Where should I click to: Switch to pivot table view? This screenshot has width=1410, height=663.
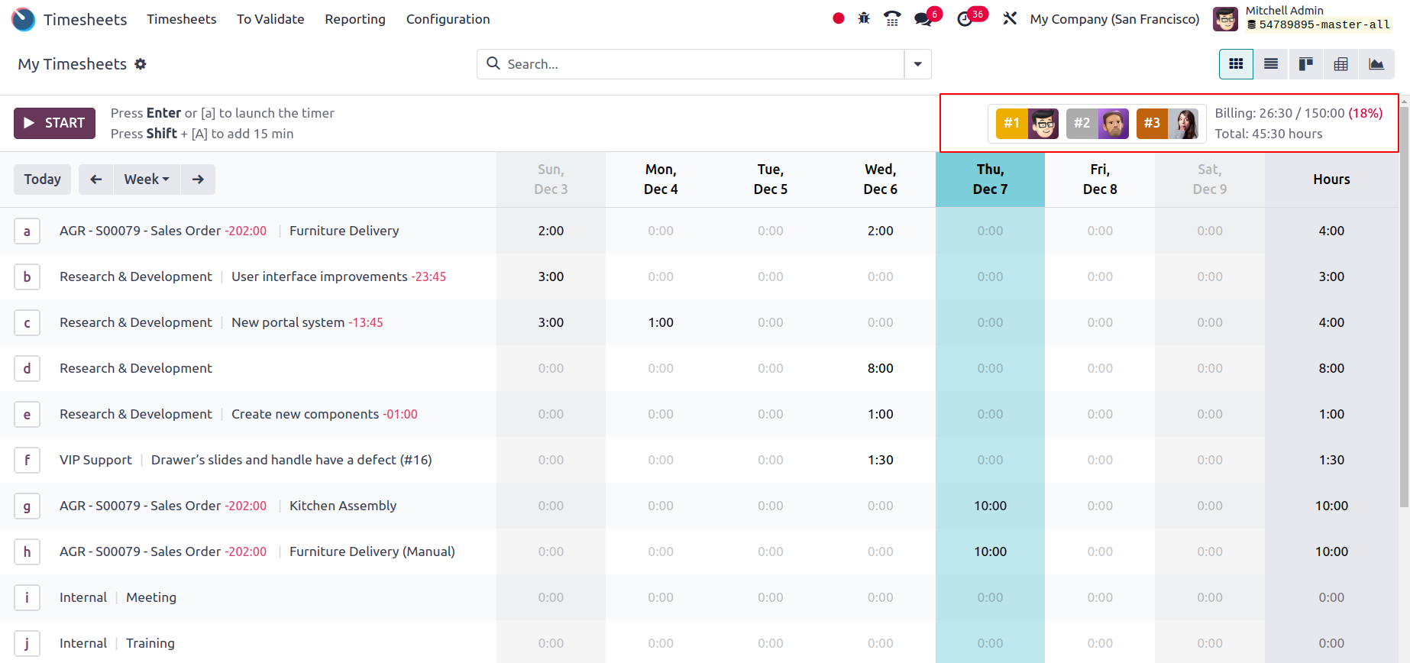point(1341,64)
